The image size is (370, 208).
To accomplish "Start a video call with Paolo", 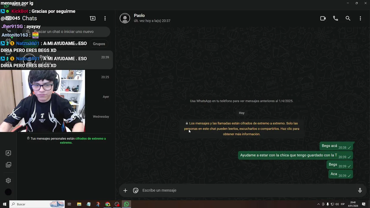I will click(x=323, y=18).
